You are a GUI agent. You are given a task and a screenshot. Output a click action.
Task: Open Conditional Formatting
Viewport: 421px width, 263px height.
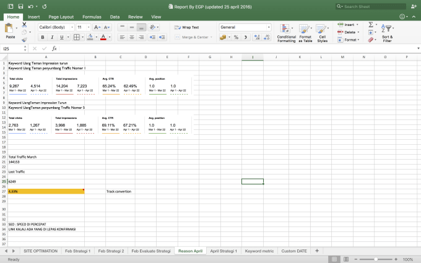[x=286, y=33]
